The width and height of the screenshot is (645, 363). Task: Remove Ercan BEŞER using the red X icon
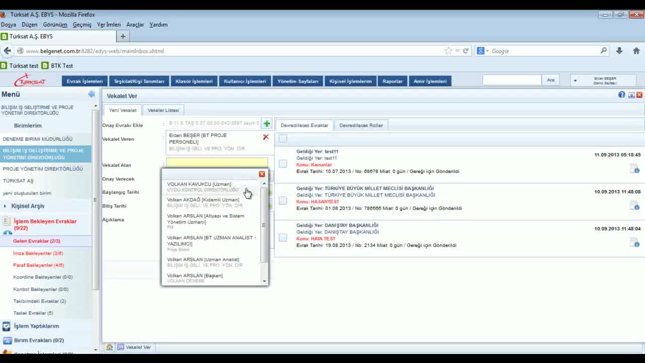pos(266,137)
